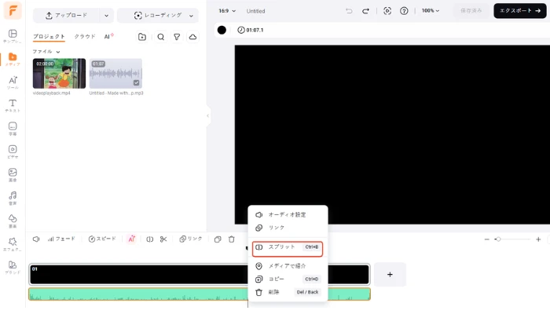This screenshot has height=314, width=550.
Task: Choose スプリット Ctrl+B from the context menu
Action: (x=288, y=247)
